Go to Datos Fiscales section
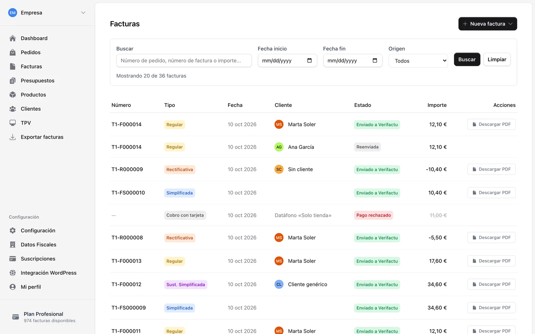Image resolution: width=535 pixels, height=334 pixels. coord(38,245)
